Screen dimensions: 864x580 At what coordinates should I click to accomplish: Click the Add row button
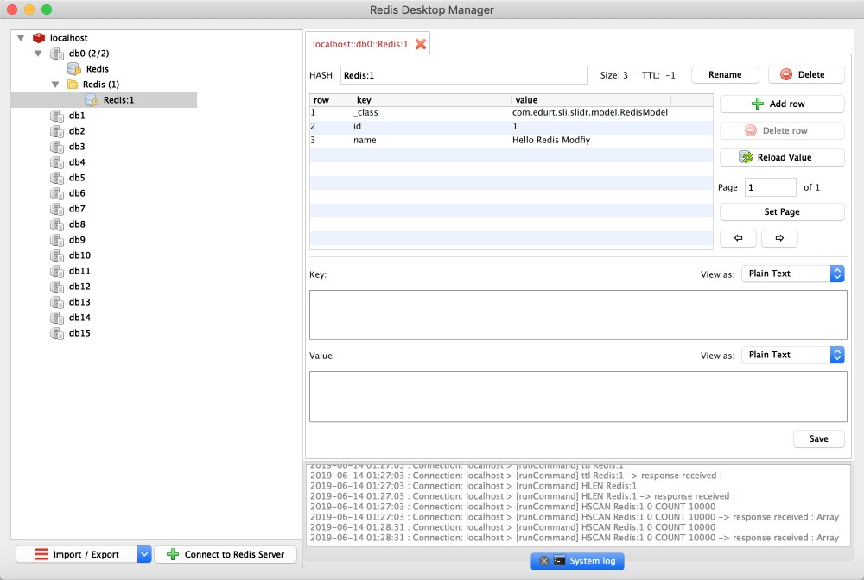click(781, 104)
